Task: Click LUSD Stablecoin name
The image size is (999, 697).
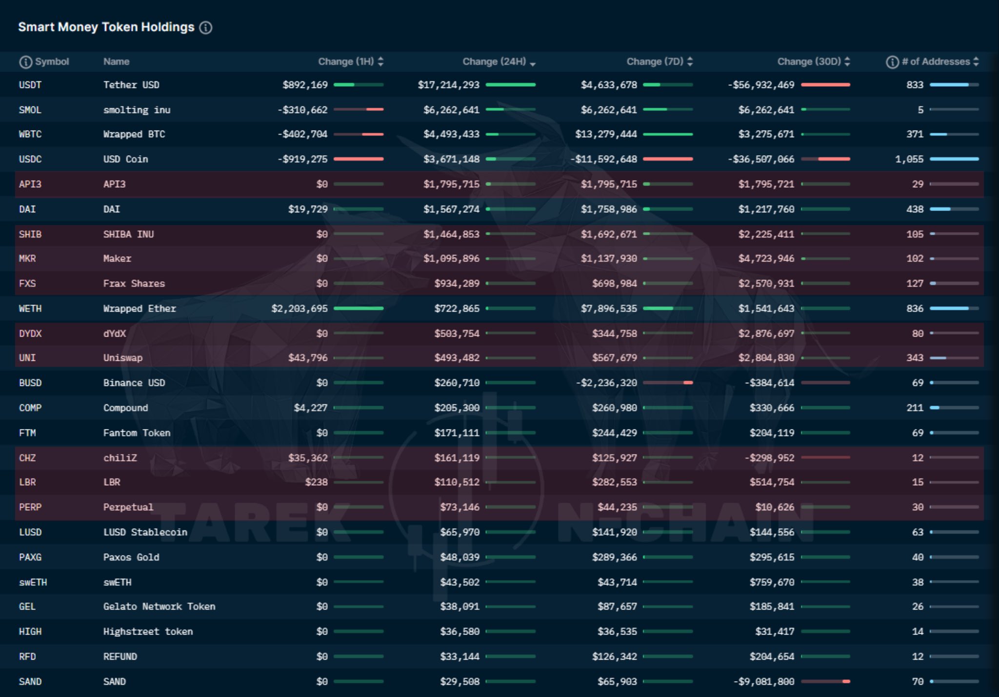Action: pyautogui.click(x=145, y=532)
